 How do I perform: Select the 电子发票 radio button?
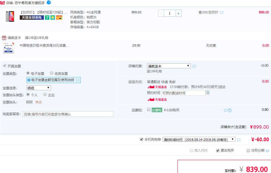[28, 73]
